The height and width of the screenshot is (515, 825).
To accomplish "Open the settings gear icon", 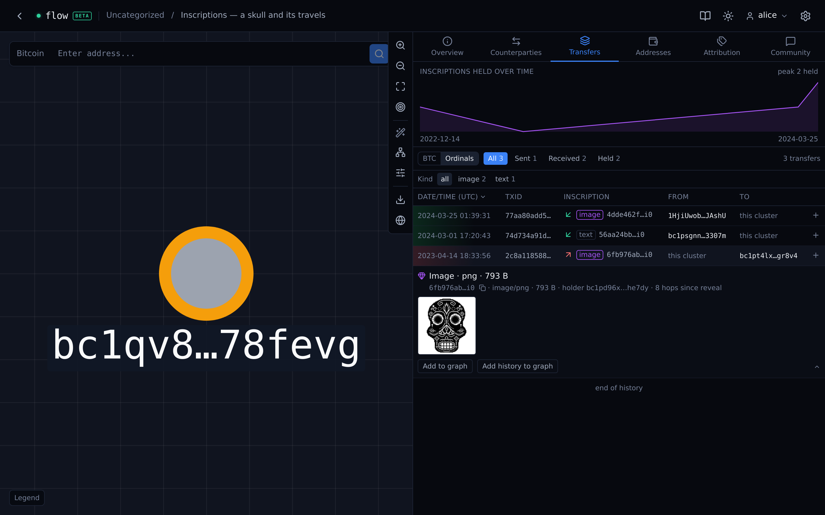I will (x=805, y=16).
